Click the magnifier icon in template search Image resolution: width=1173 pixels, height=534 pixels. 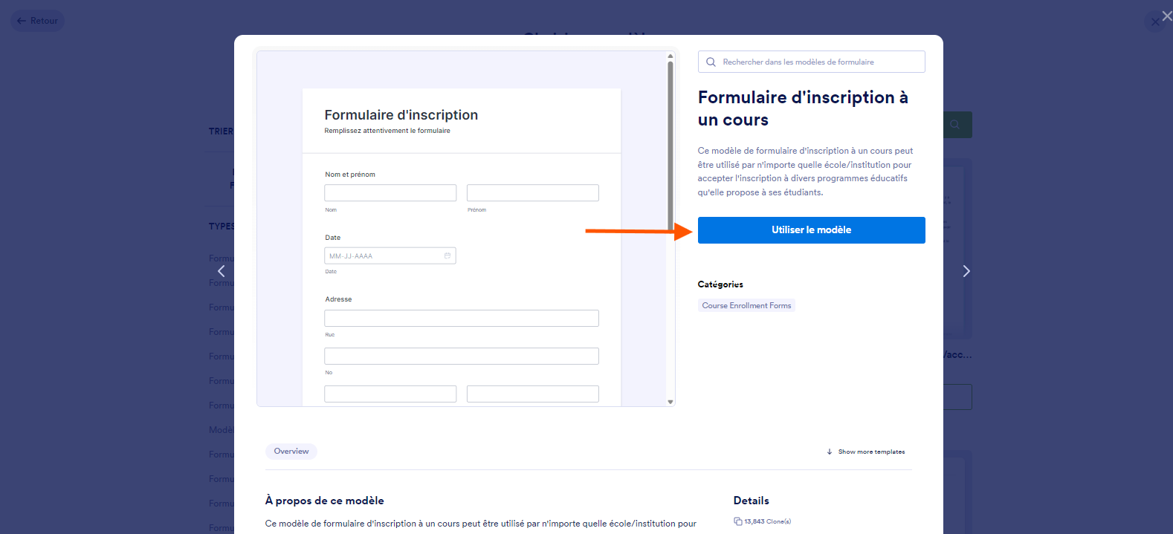point(711,62)
